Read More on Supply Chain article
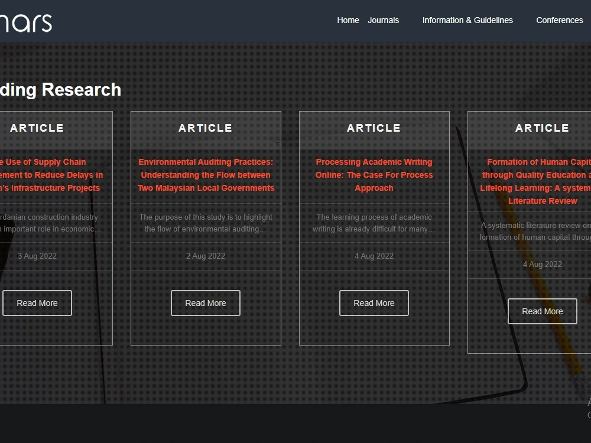The height and width of the screenshot is (443, 591). click(x=37, y=303)
